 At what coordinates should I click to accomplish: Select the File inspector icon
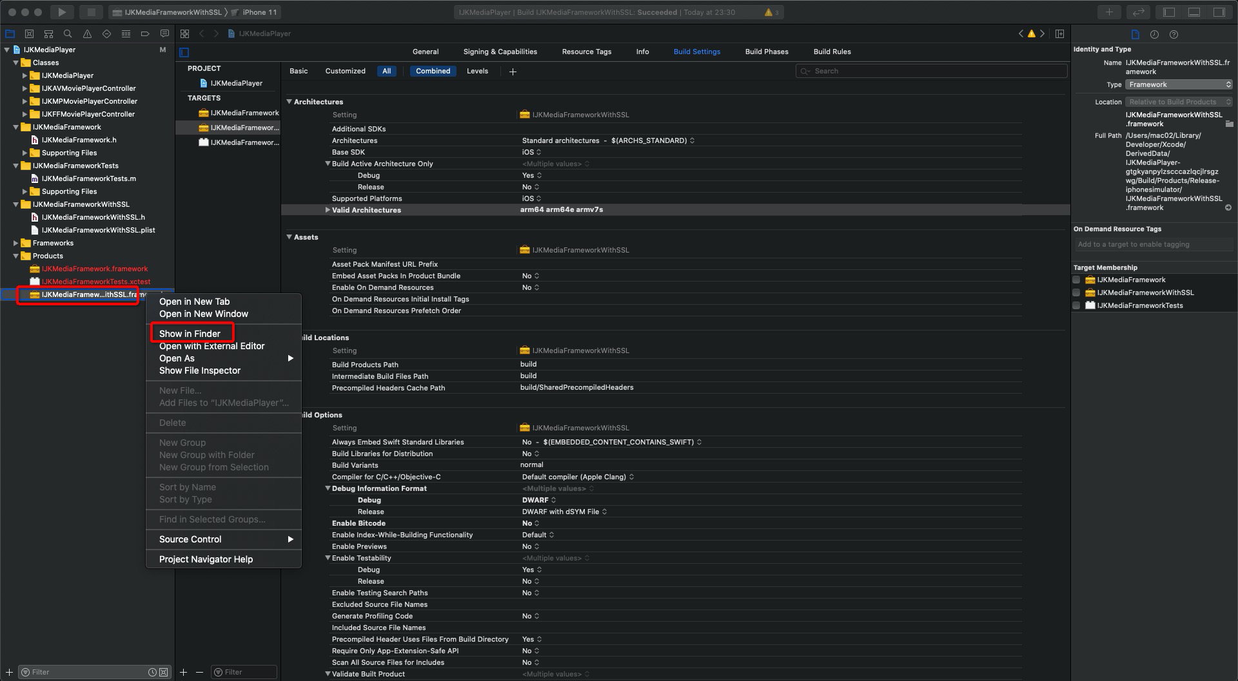pos(1135,35)
